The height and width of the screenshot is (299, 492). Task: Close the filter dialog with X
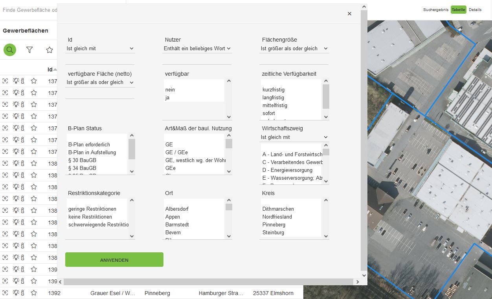349,14
